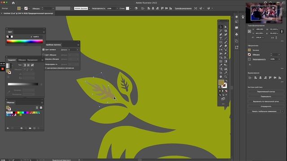The image size is (287, 161).
Task: Click the Fill swatch in Appearance section
Action: (x=249, y=50)
